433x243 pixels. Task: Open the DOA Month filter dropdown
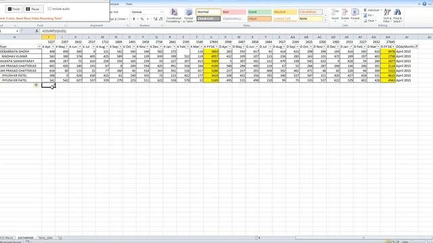416,47
